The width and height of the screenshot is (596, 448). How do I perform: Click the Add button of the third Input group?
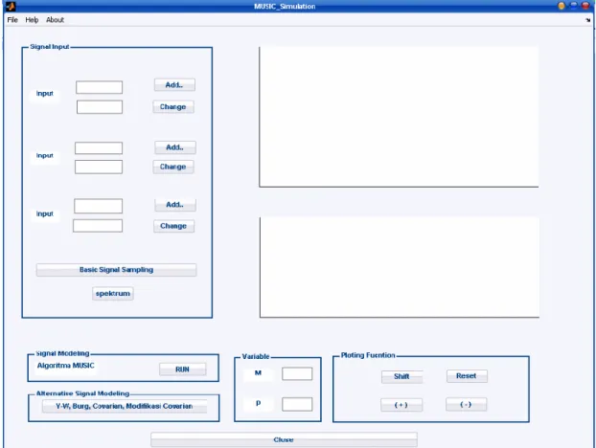coord(175,205)
